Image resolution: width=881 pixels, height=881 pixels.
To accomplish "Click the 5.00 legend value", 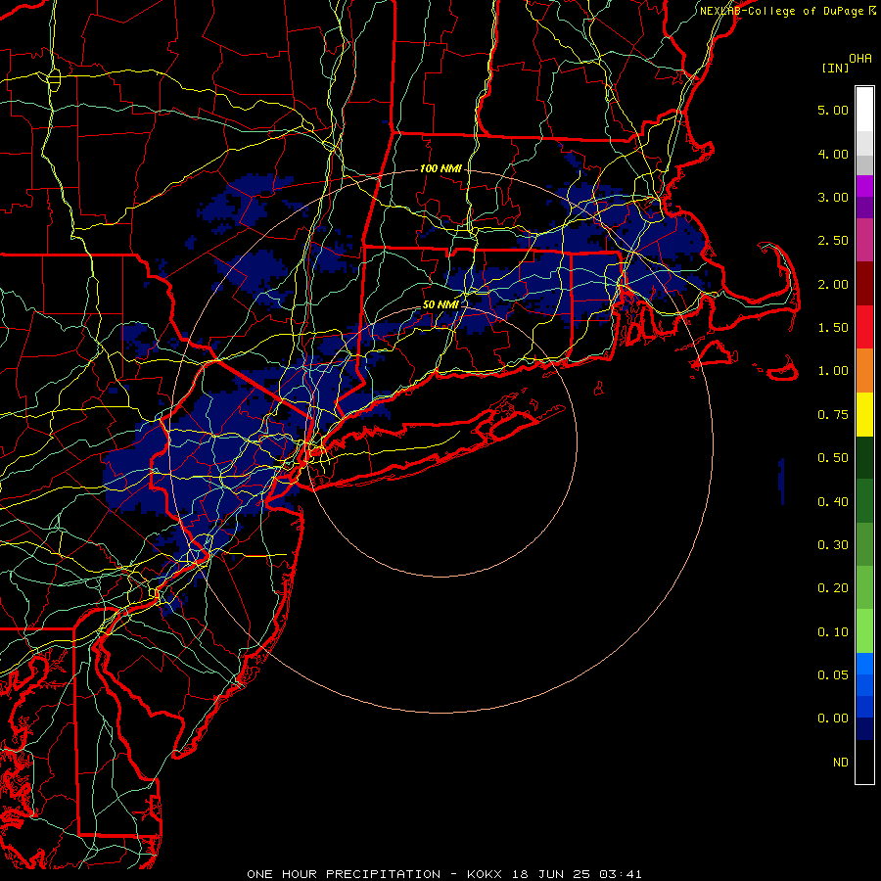I will point(833,110).
